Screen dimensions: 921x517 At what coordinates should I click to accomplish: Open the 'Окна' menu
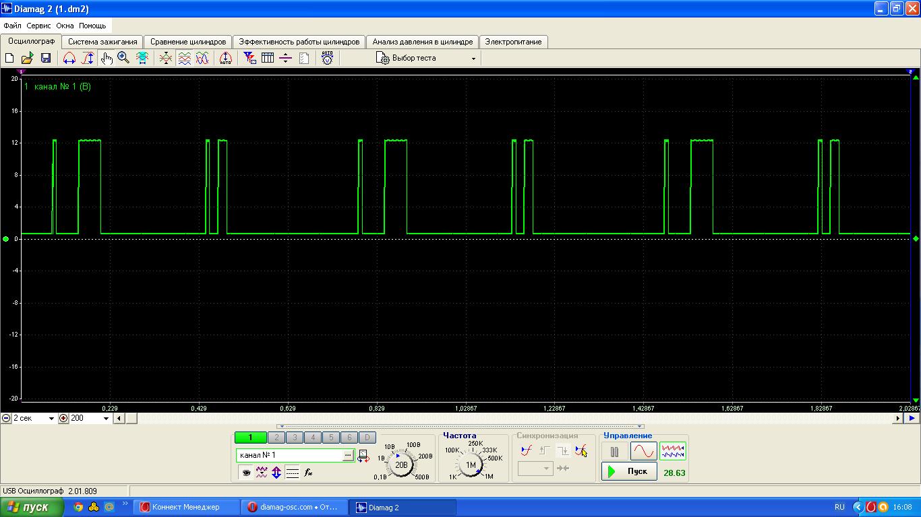pos(65,26)
